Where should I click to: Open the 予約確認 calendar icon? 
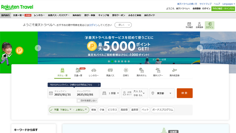(189, 25)
